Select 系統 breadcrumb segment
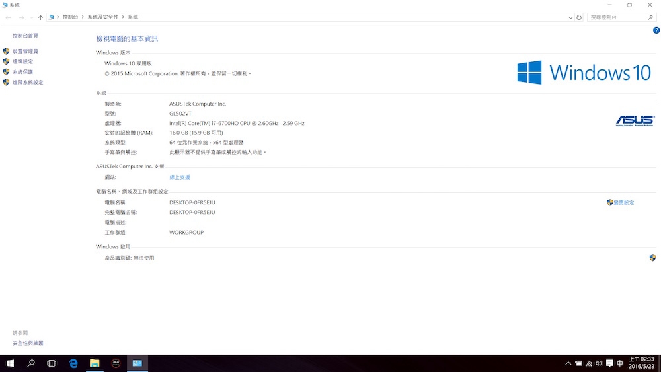Image resolution: width=661 pixels, height=372 pixels. pyautogui.click(x=133, y=17)
